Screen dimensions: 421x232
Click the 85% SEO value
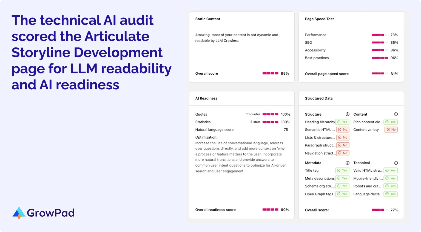(x=394, y=43)
